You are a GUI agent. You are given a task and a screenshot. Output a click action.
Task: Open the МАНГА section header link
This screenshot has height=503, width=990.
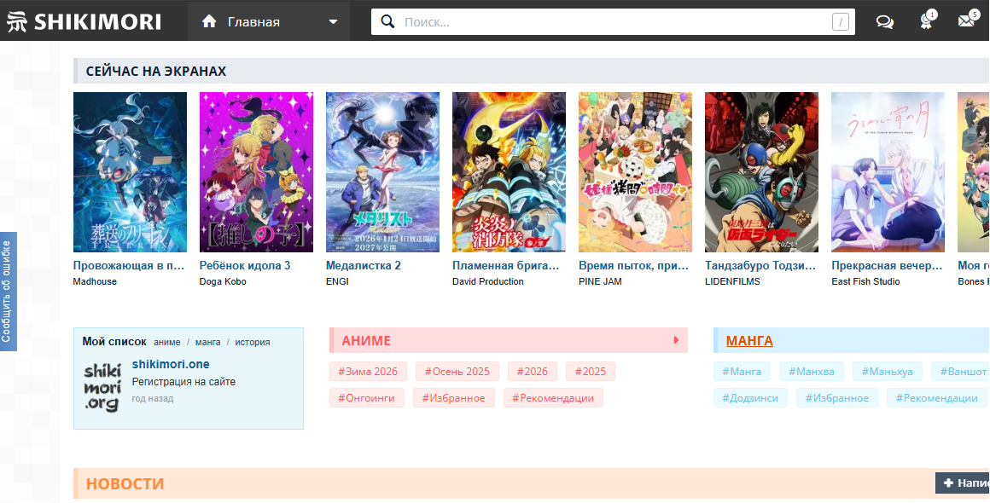tap(749, 341)
